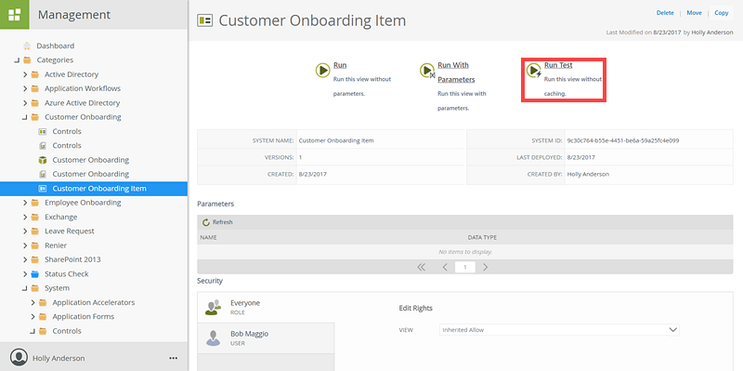Click the NAME column header
This screenshot has width=743, height=371.
click(x=208, y=237)
